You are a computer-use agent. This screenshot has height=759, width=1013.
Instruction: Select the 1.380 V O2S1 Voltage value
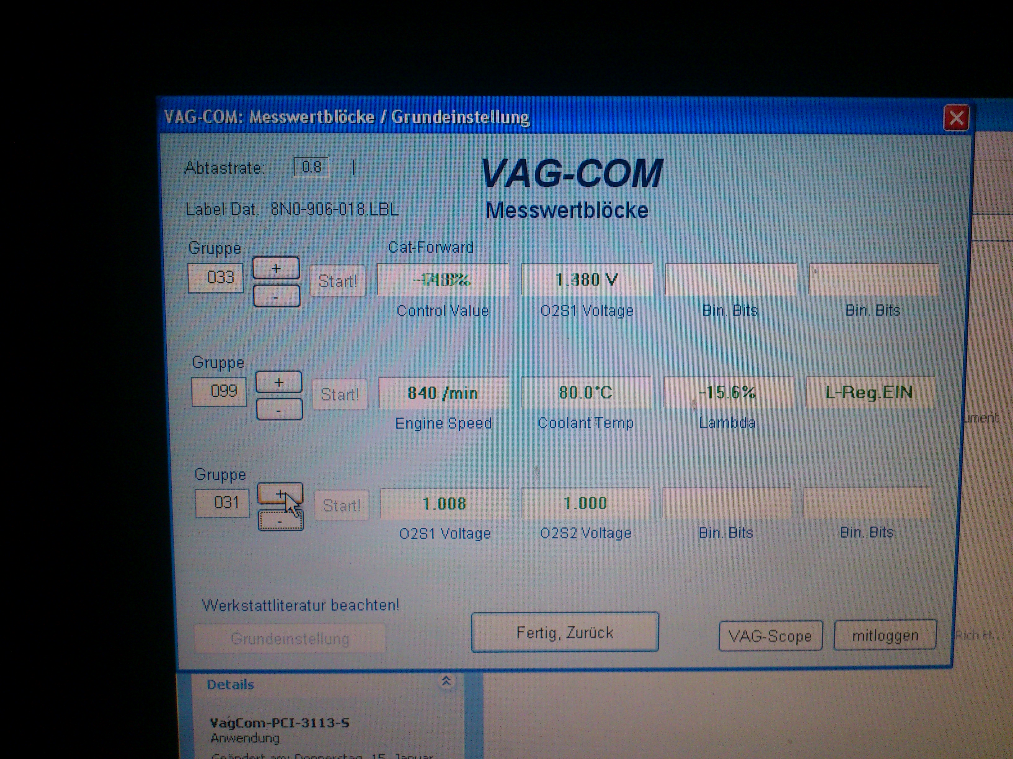[x=587, y=280]
